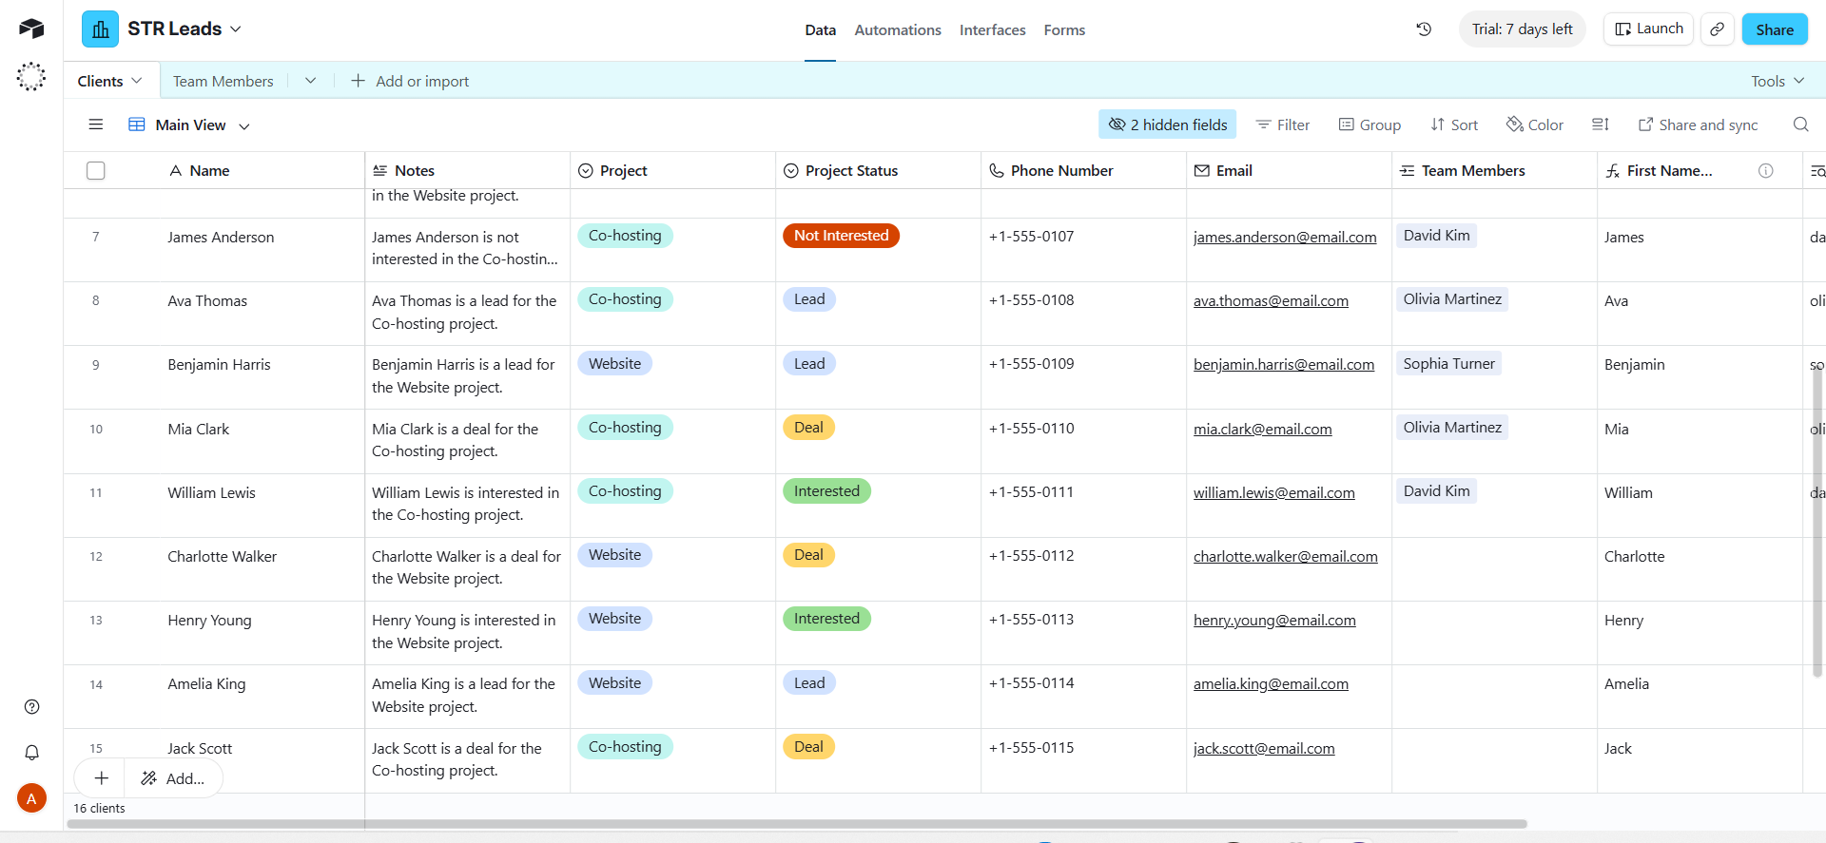1826x843 pixels.
Task: Select the Team Members table tab
Action: [223, 81]
